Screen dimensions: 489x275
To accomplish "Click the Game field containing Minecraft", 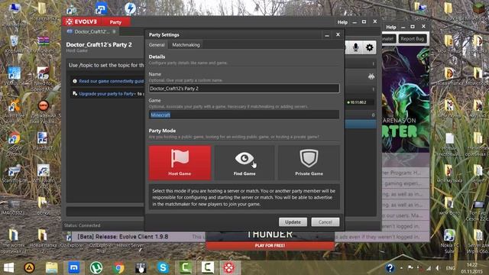I will tap(244, 115).
